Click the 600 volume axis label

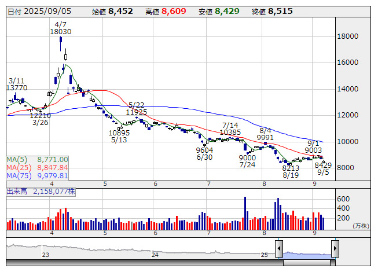tap(343, 199)
